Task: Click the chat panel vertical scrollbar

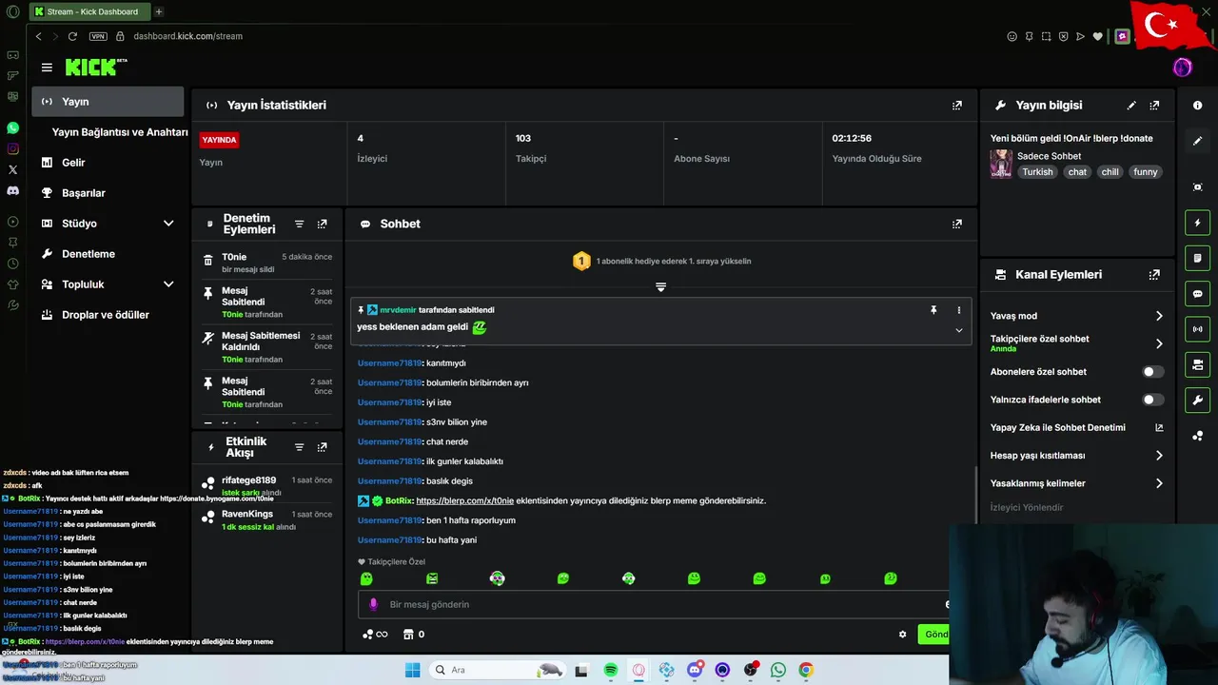Action: (x=976, y=495)
